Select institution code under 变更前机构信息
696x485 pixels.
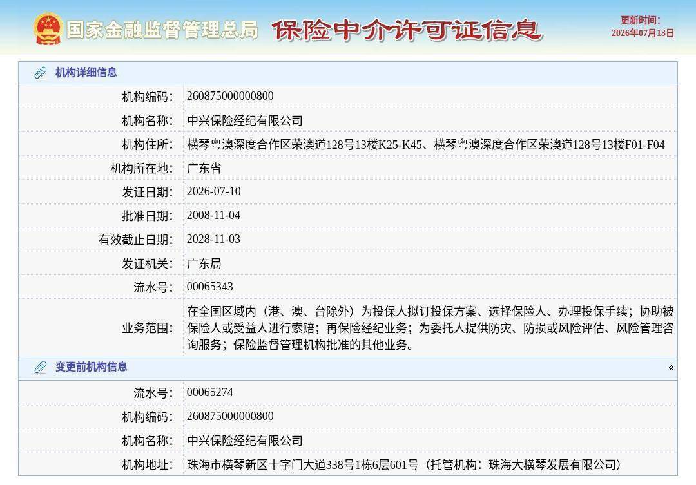[x=230, y=416]
